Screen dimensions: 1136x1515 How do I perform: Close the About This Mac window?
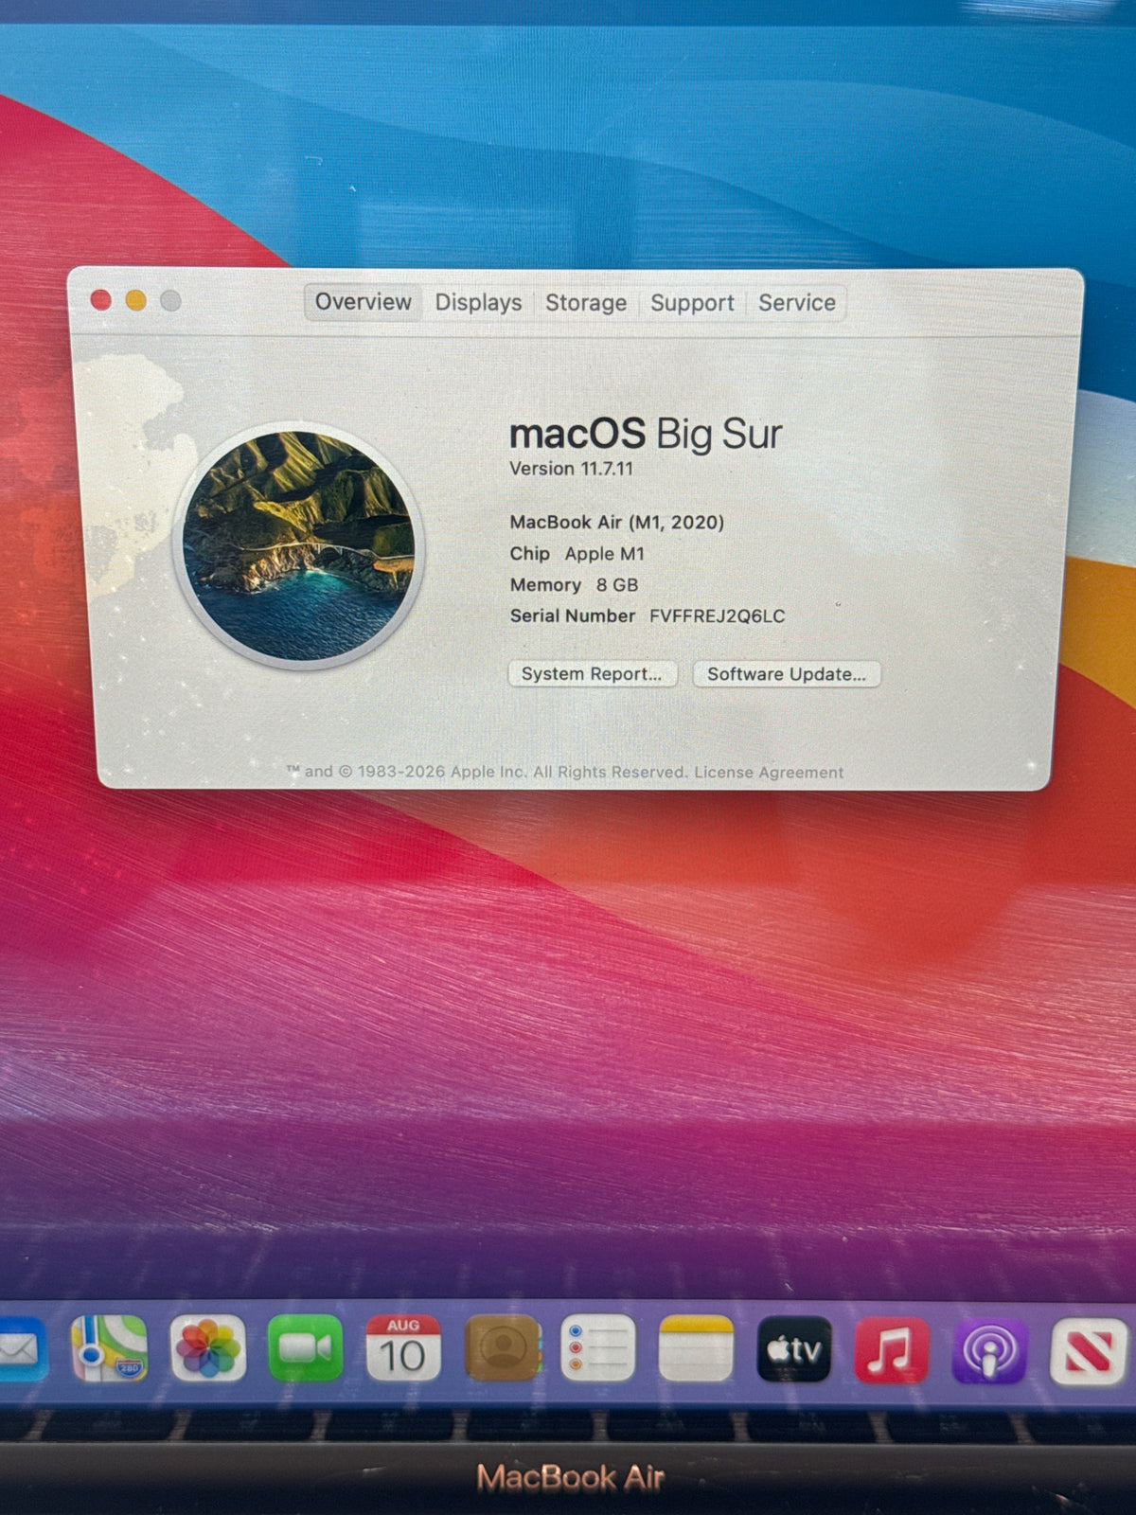pyautogui.click(x=101, y=300)
